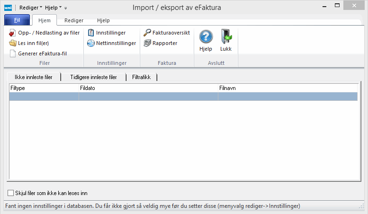Expand the Rediger dropdown in title bar
The width and height of the screenshot is (368, 214).
[x=31, y=8]
